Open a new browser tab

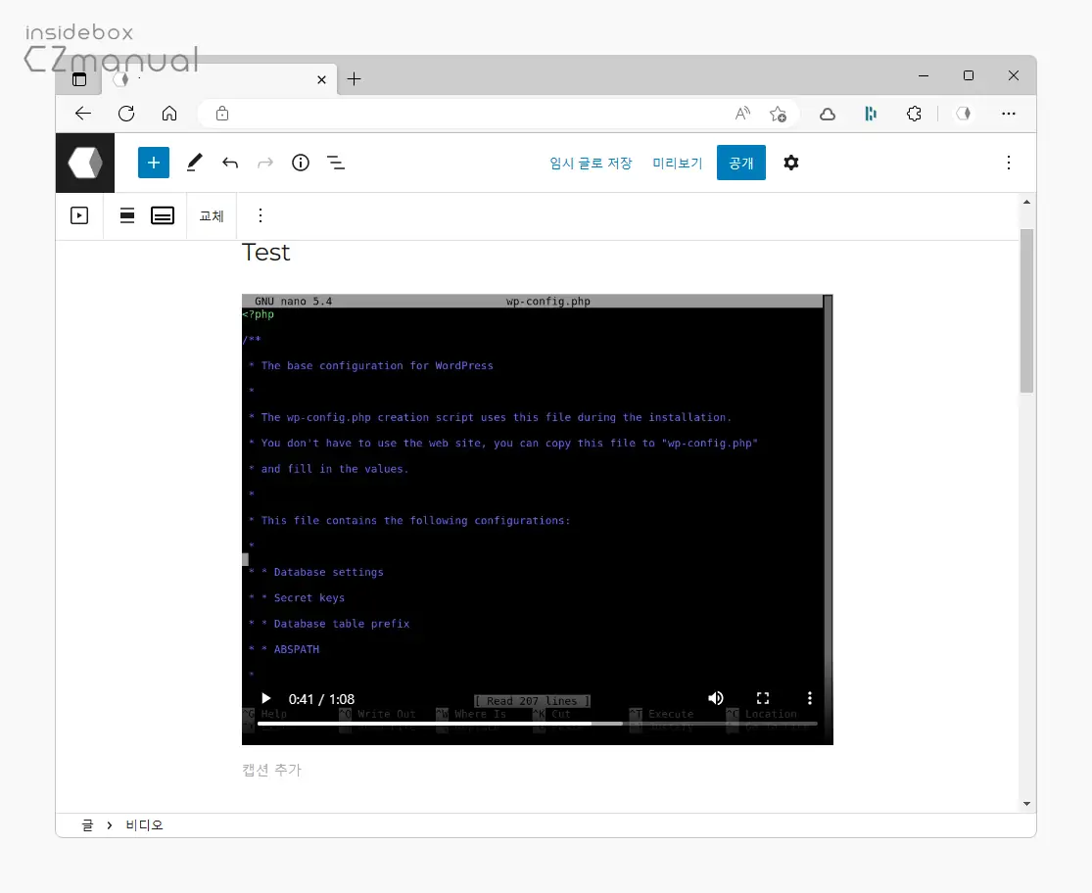(x=354, y=78)
